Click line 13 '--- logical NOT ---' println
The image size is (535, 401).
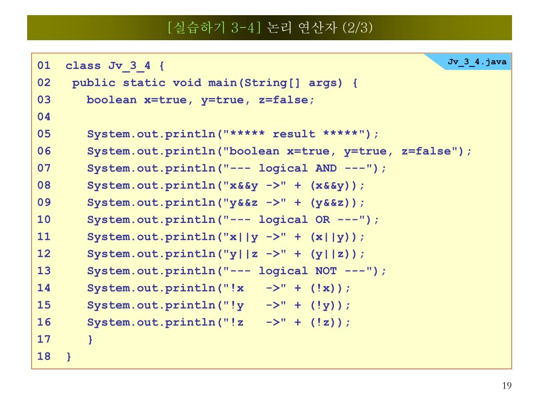click(x=237, y=271)
